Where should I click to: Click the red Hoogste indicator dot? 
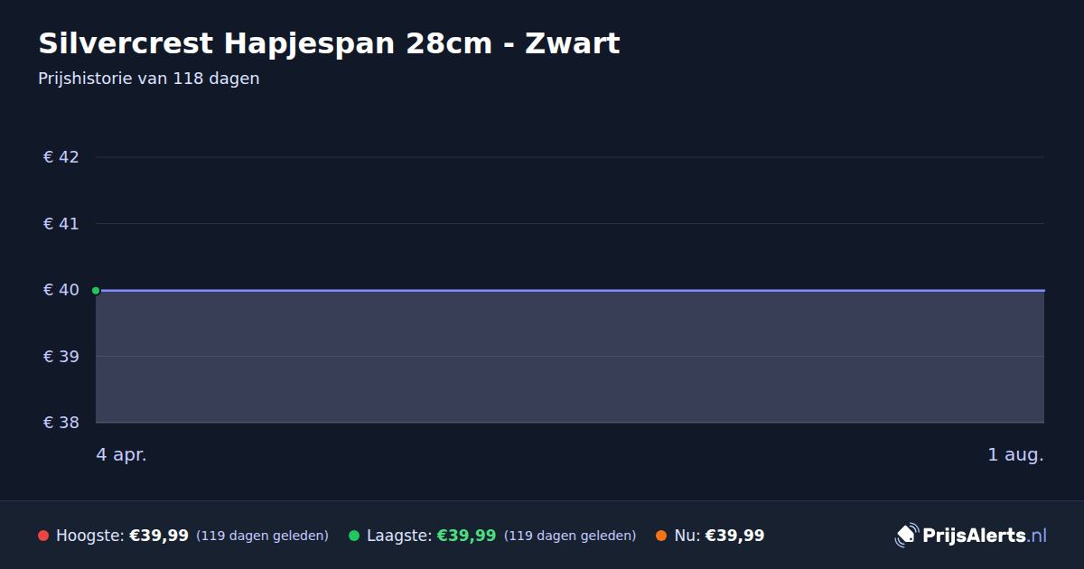pos(43,536)
